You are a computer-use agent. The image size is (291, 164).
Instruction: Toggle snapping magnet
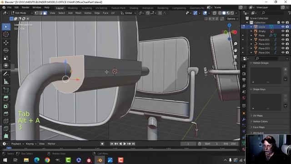click(148, 13)
